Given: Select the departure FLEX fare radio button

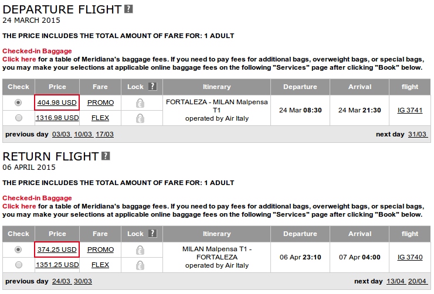Looking at the screenshot, I should click(19, 118).
